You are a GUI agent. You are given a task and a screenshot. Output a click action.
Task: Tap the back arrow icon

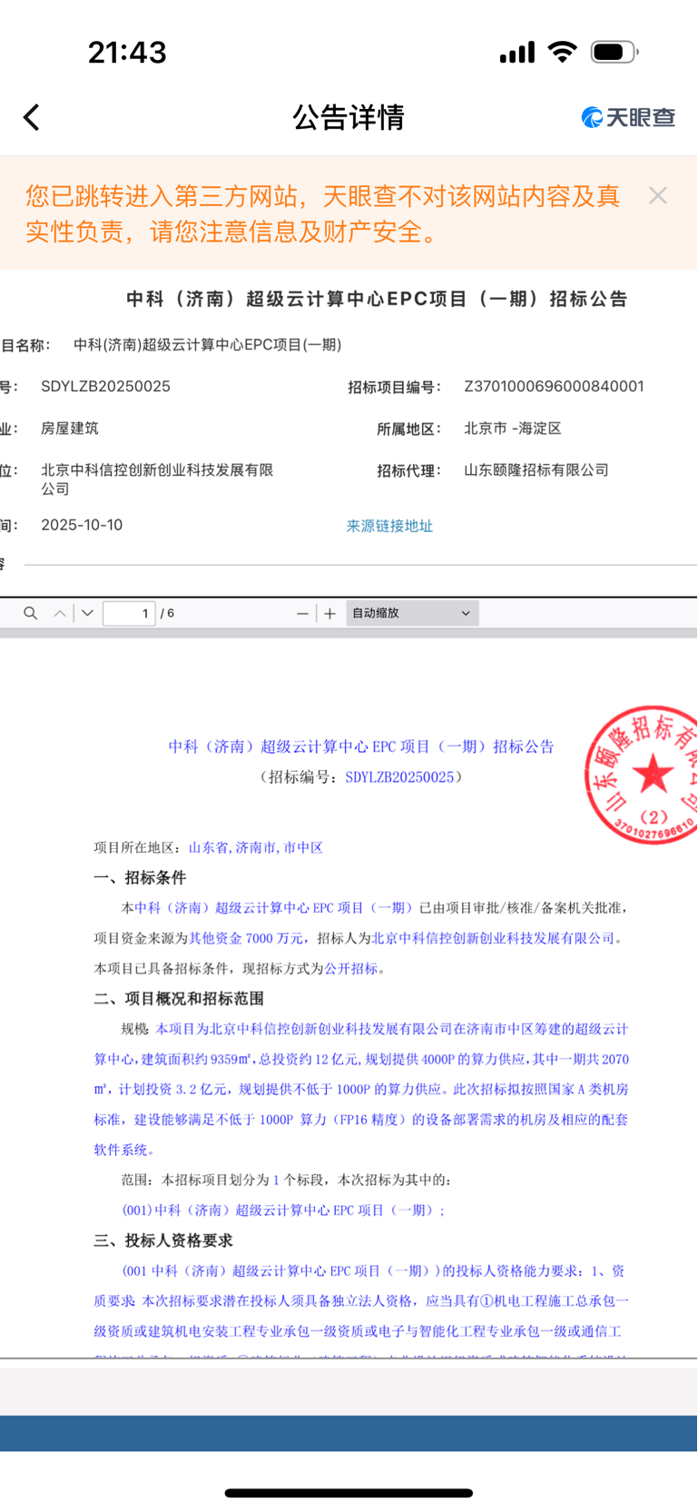(x=32, y=117)
